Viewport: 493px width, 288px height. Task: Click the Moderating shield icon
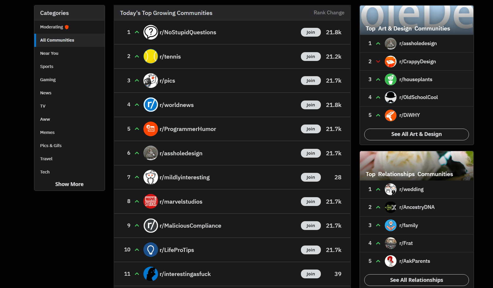click(67, 27)
